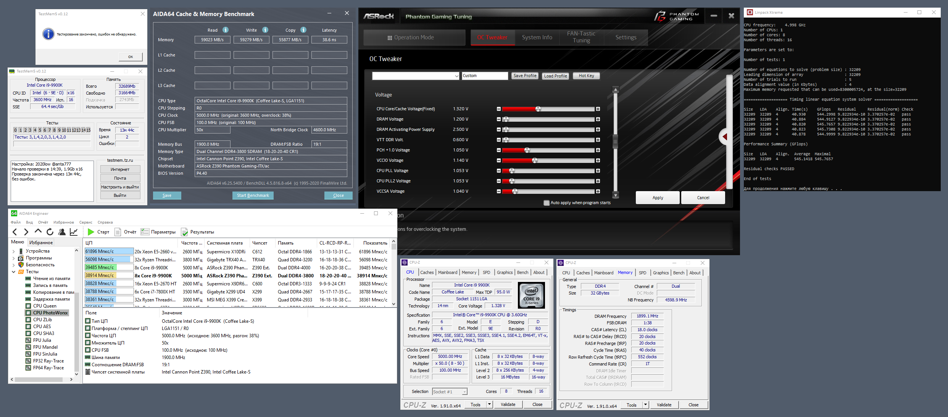Click plus icon for DRAM Voltage
Image resolution: width=948 pixels, height=417 pixels.
tap(598, 119)
